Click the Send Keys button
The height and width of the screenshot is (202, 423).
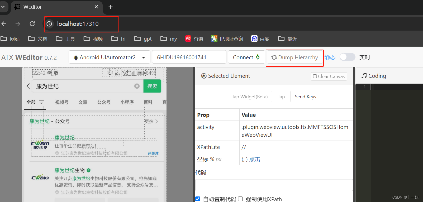point(305,97)
